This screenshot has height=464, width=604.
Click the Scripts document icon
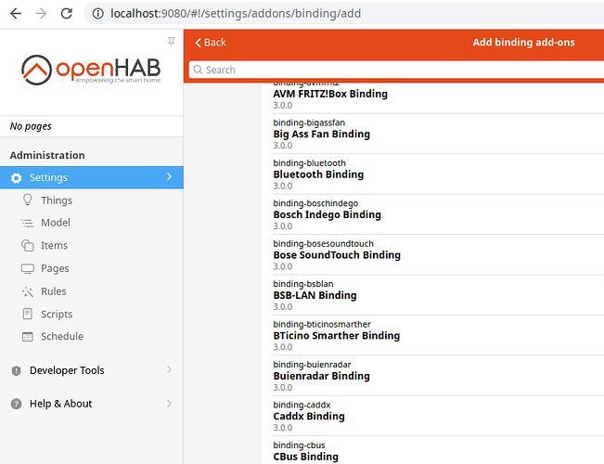point(27,314)
